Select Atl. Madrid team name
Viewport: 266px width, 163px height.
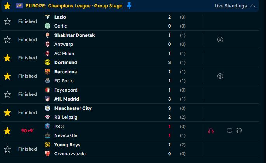tap(67, 99)
